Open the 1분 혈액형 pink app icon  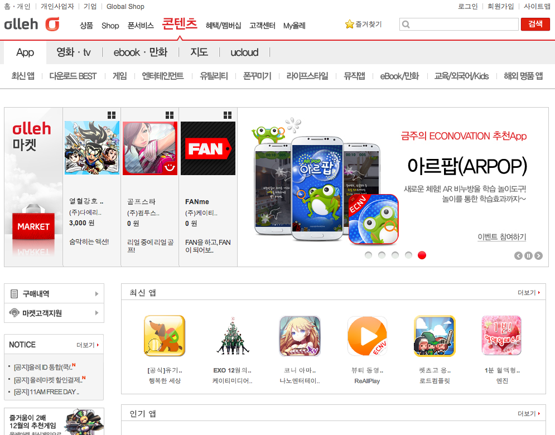coord(502,336)
